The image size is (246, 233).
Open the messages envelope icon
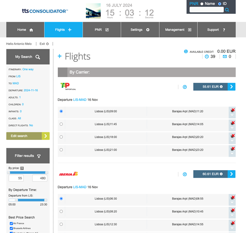click(225, 57)
